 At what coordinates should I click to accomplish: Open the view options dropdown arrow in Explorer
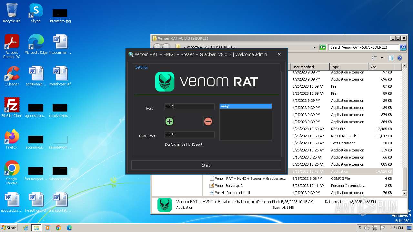click(x=382, y=58)
